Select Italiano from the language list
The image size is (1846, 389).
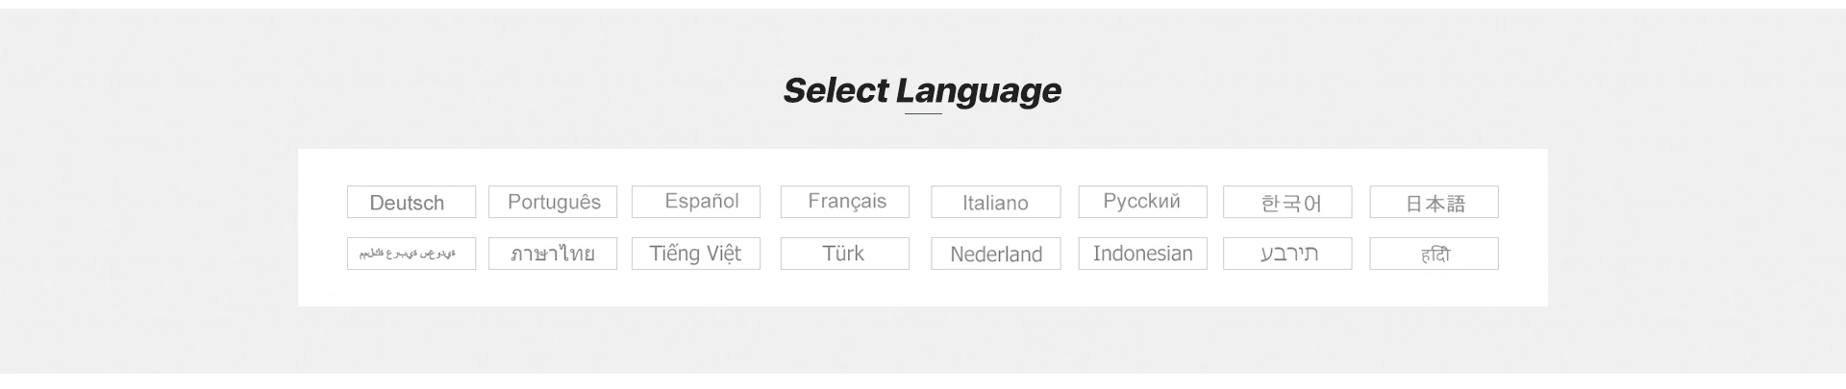click(995, 203)
